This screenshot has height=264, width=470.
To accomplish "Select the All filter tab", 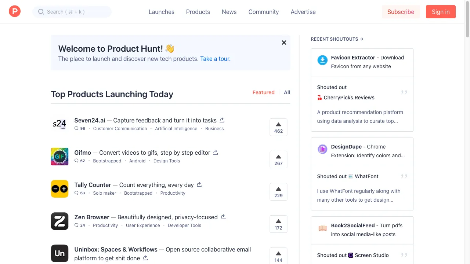I will coord(287,92).
